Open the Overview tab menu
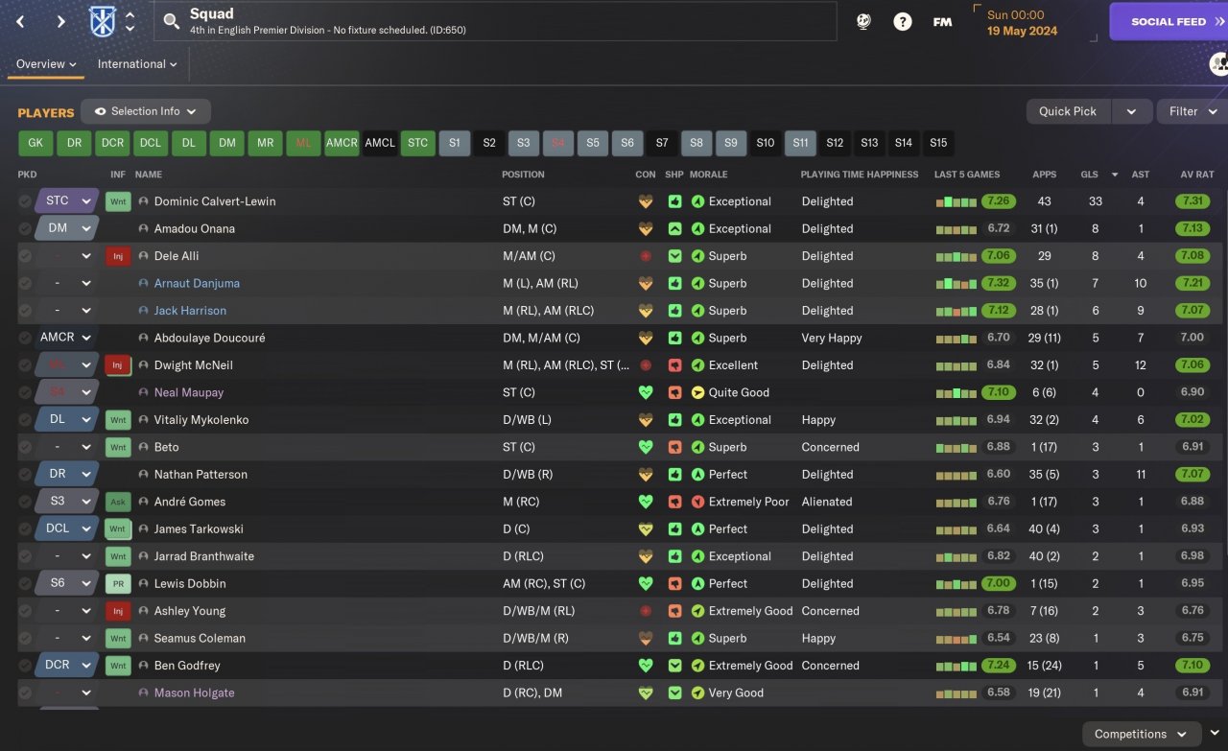1228x751 pixels. (46, 64)
